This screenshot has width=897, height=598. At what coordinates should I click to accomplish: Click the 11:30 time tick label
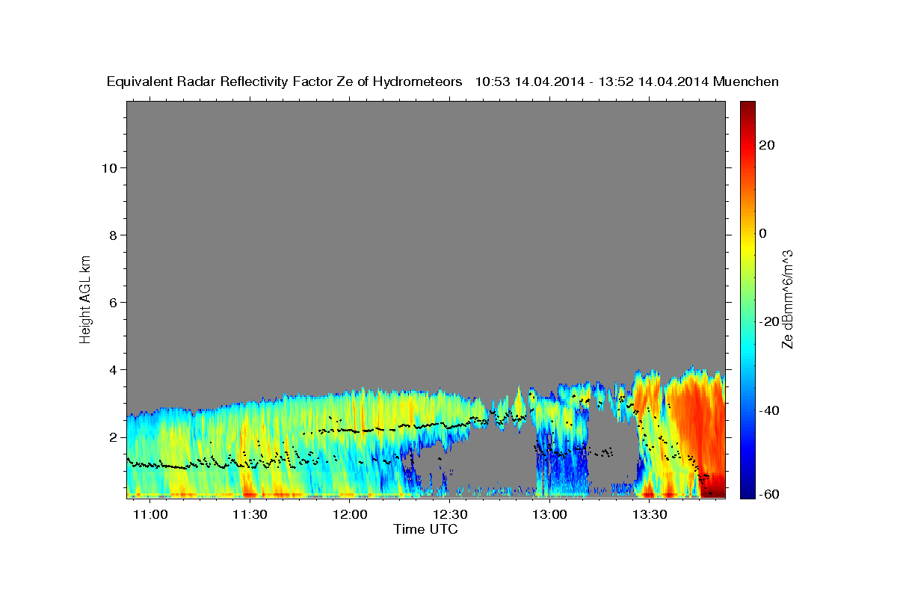point(250,515)
